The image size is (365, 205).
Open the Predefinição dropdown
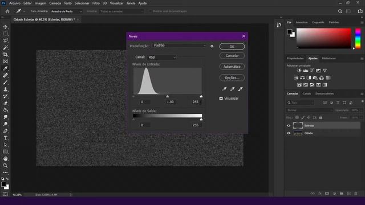(x=180, y=46)
